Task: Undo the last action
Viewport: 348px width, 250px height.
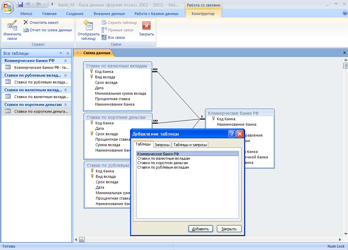Action: (28, 4)
